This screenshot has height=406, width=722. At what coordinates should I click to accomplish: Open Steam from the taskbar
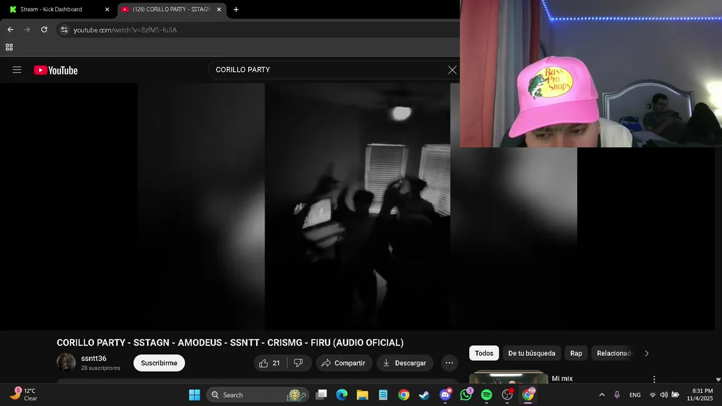pos(424,395)
